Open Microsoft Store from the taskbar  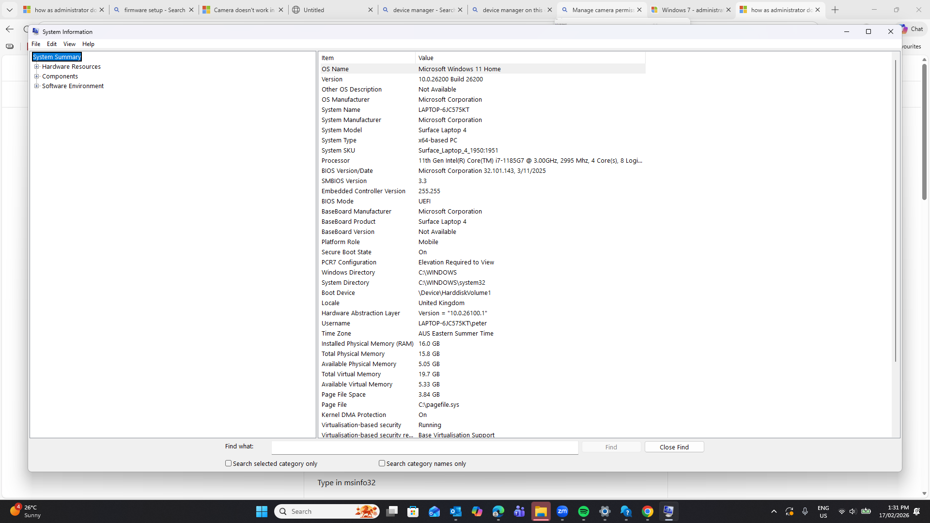click(x=413, y=511)
